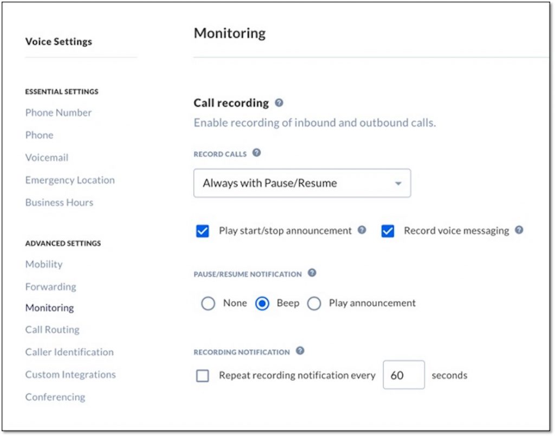This screenshot has width=555, height=436.
Task: Click the help icon beside Record Calls
Action: 257,152
